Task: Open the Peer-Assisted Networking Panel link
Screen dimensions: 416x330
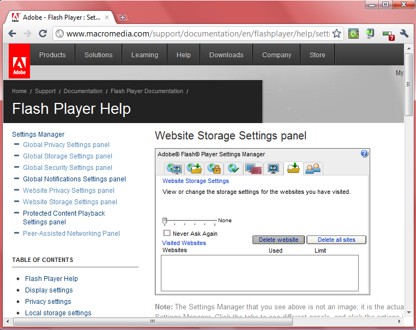Action: tap(71, 233)
